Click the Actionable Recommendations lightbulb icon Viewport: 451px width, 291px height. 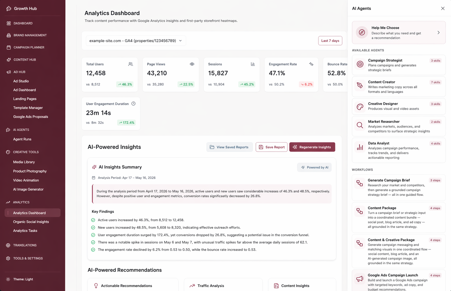tap(96, 286)
